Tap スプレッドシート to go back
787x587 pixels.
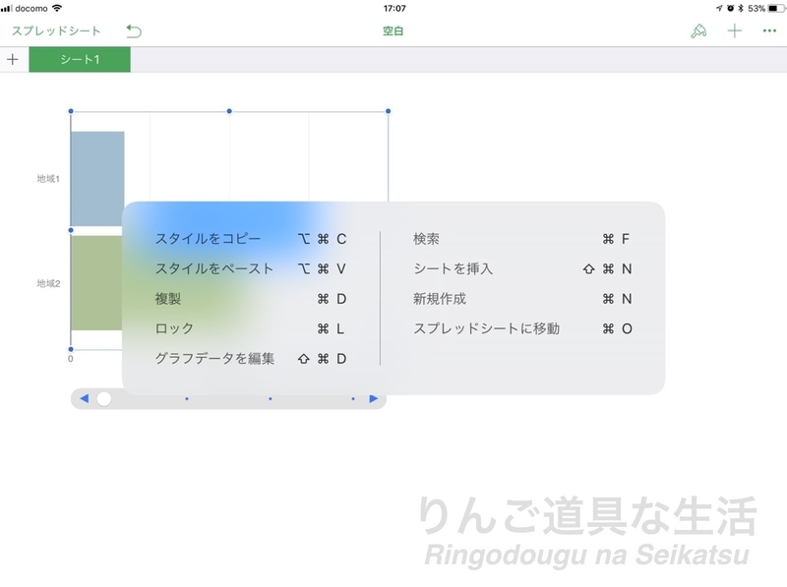54,30
